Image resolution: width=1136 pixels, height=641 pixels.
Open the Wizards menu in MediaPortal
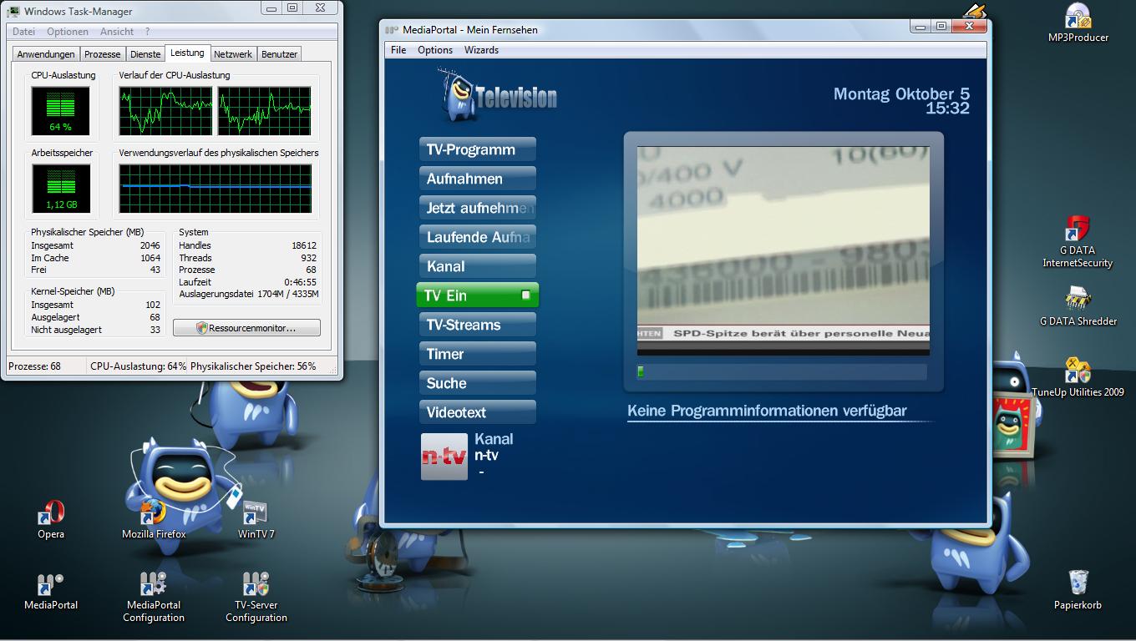point(481,50)
